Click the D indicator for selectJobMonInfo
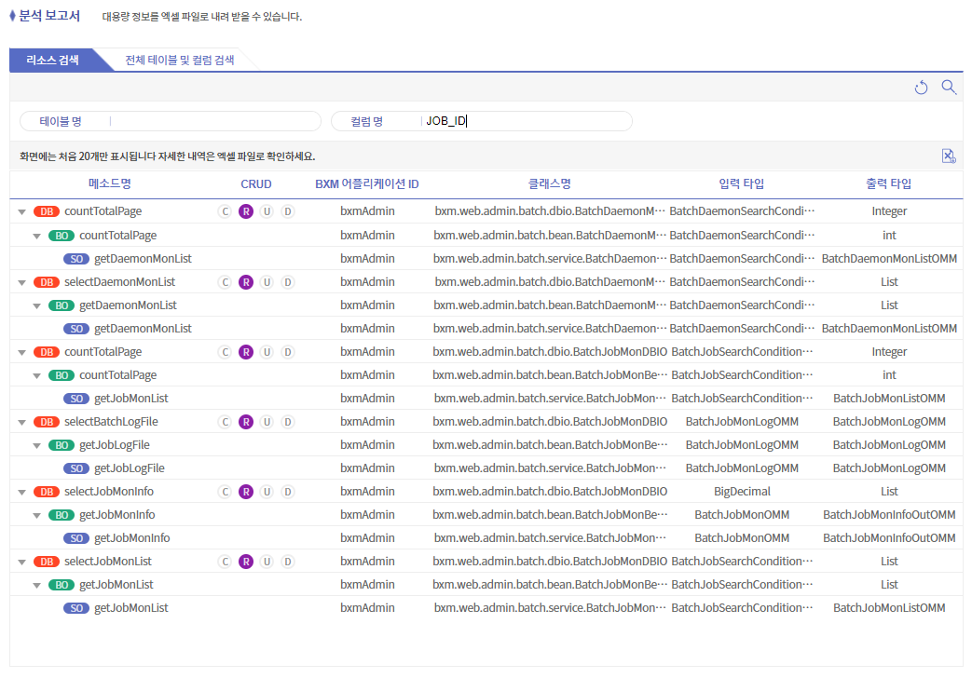Viewport: 972px width, 678px height. pos(288,492)
